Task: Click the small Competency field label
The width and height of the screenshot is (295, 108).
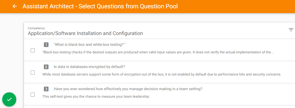Action: coord(36,28)
